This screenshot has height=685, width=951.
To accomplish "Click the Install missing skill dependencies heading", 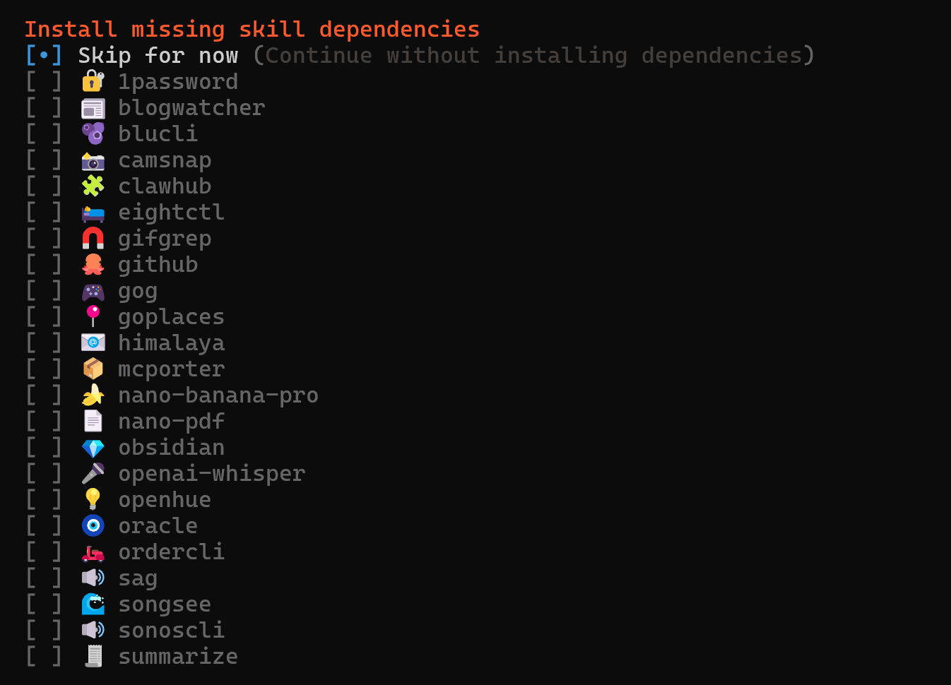I will 252,30.
